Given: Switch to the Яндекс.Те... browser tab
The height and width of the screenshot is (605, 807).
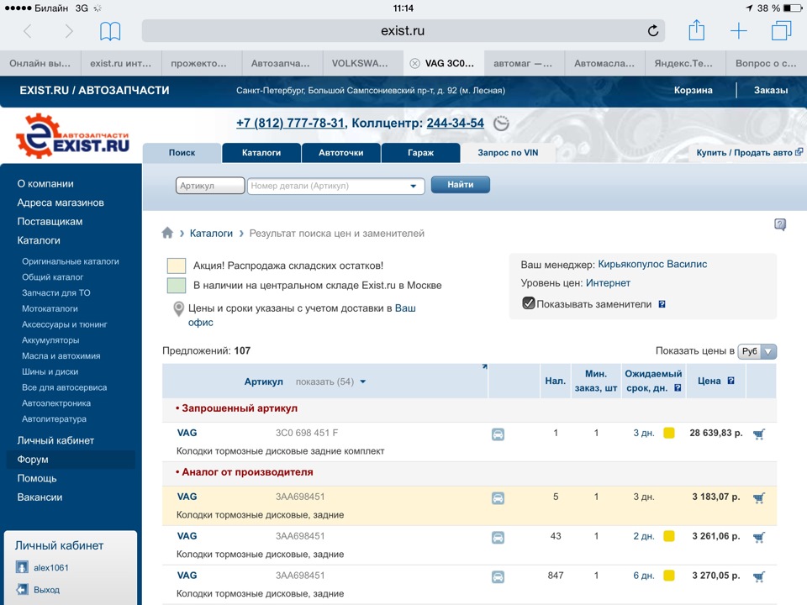Looking at the screenshot, I should pos(686,63).
